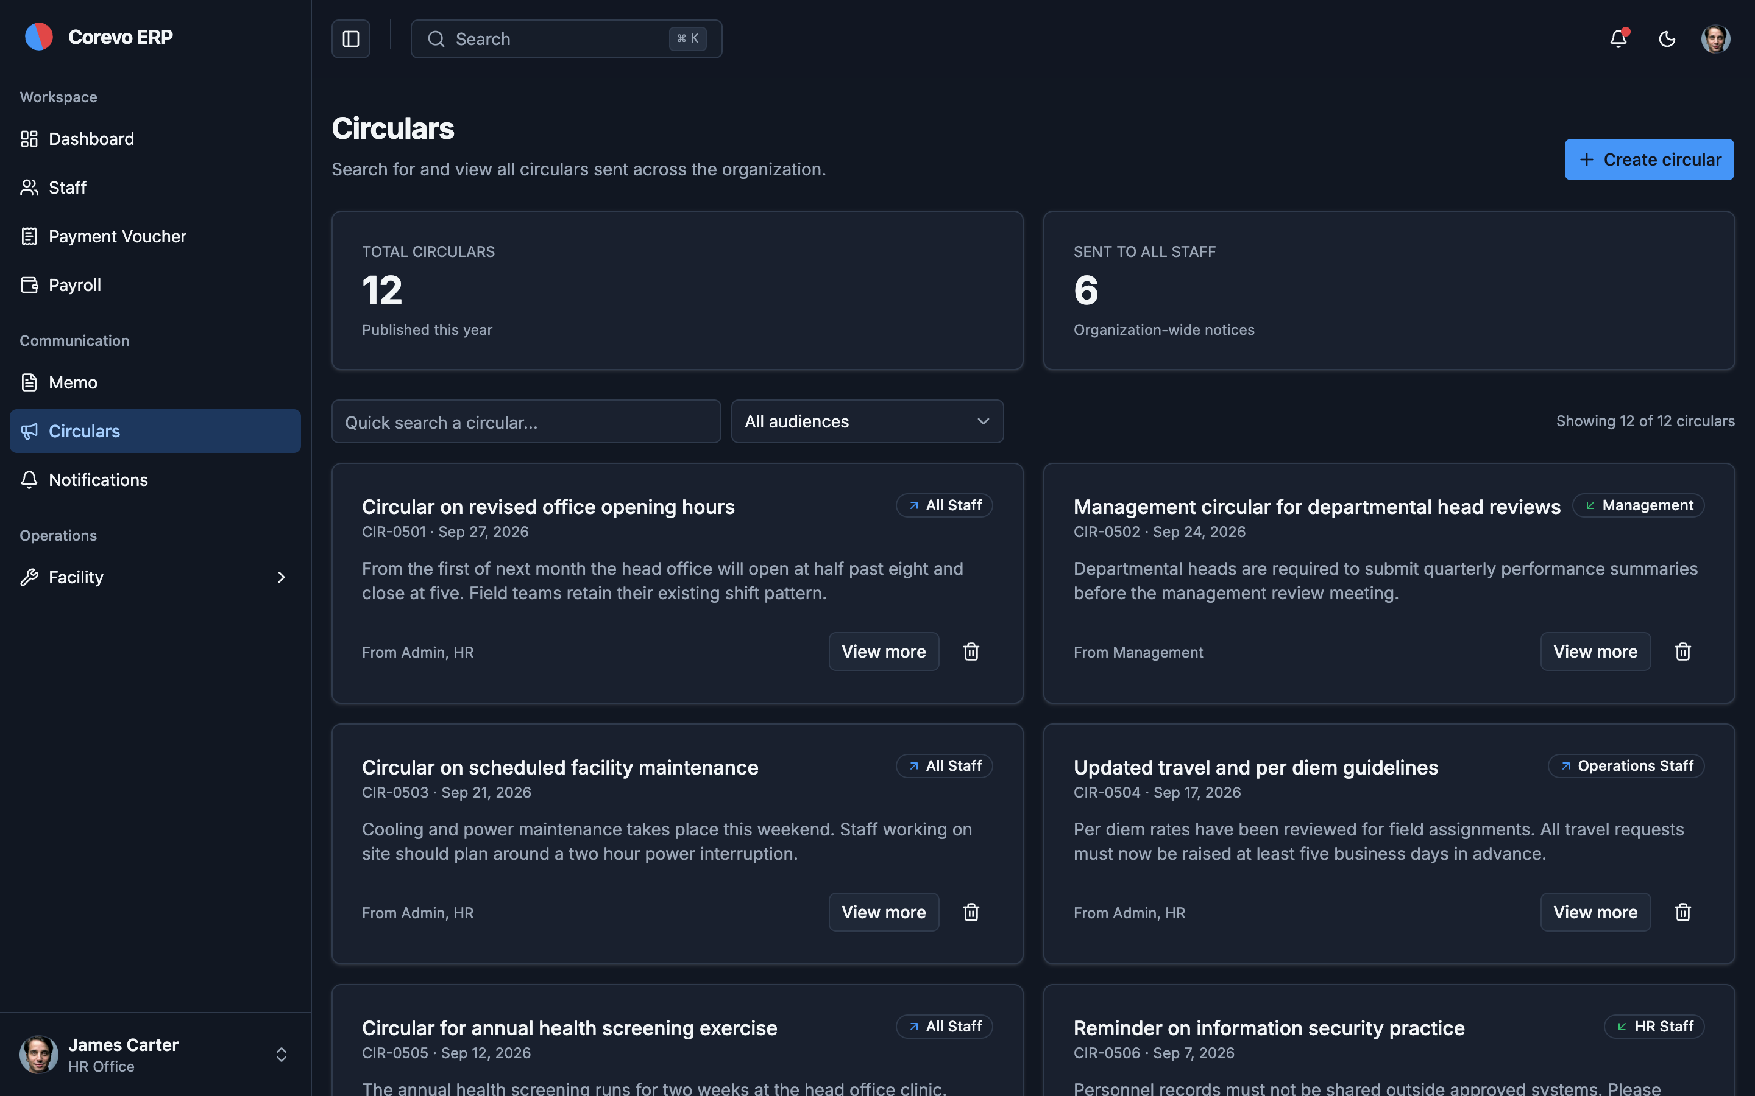Click the James Carter avatar in sidebar footer
Viewport: 1755px width, 1096px height.
tap(39, 1055)
